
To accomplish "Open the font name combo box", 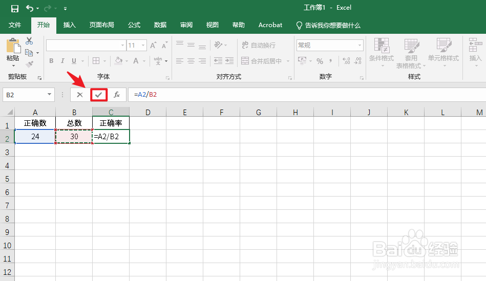I will pos(86,45).
